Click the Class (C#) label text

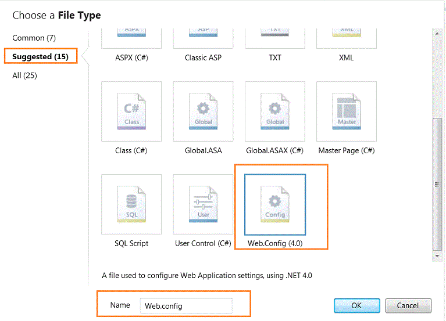pos(131,150)
